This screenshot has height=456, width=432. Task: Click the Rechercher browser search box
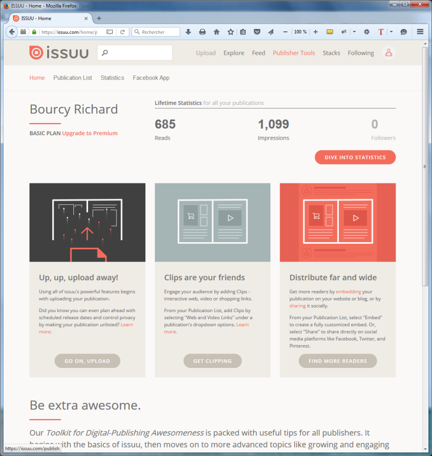click(156, 32)
